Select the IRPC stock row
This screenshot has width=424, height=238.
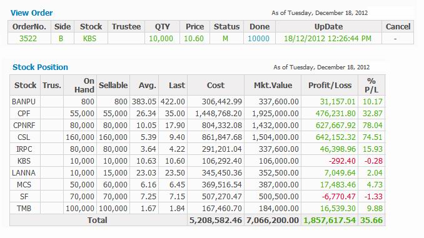pos(197,149)
